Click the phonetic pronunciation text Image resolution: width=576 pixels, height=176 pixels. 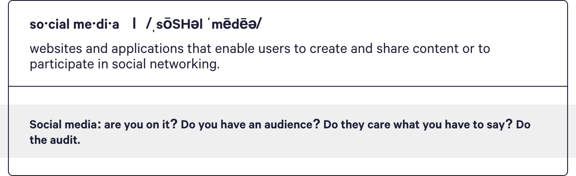coord(204,25)
